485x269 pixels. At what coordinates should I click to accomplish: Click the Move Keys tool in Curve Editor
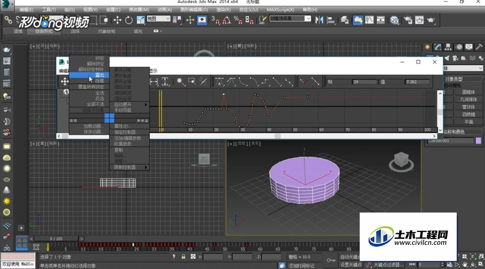click(x=65, y=82)
